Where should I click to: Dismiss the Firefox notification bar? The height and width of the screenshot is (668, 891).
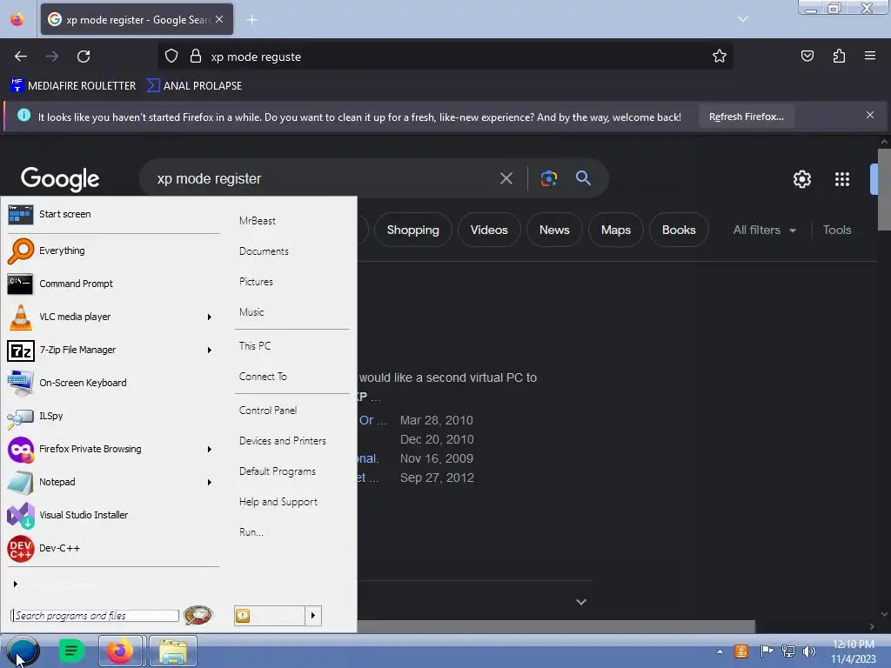[869, 116]
